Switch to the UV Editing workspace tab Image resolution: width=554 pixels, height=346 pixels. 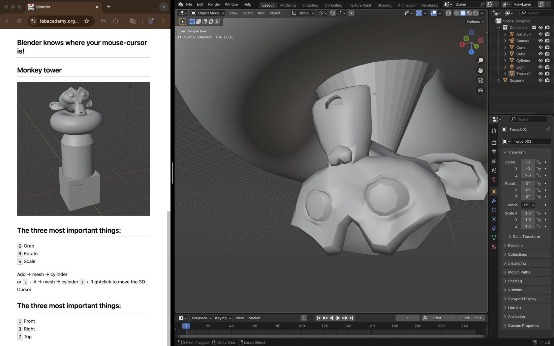333,5
